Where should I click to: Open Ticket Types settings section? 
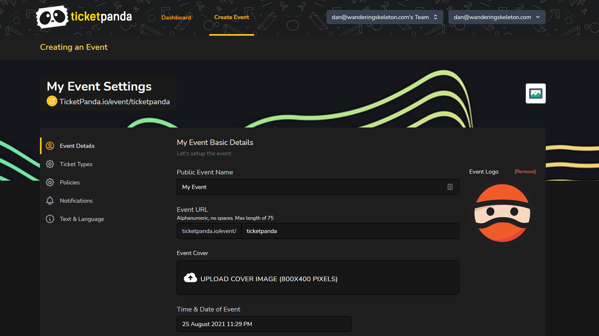tap(103, 164)
